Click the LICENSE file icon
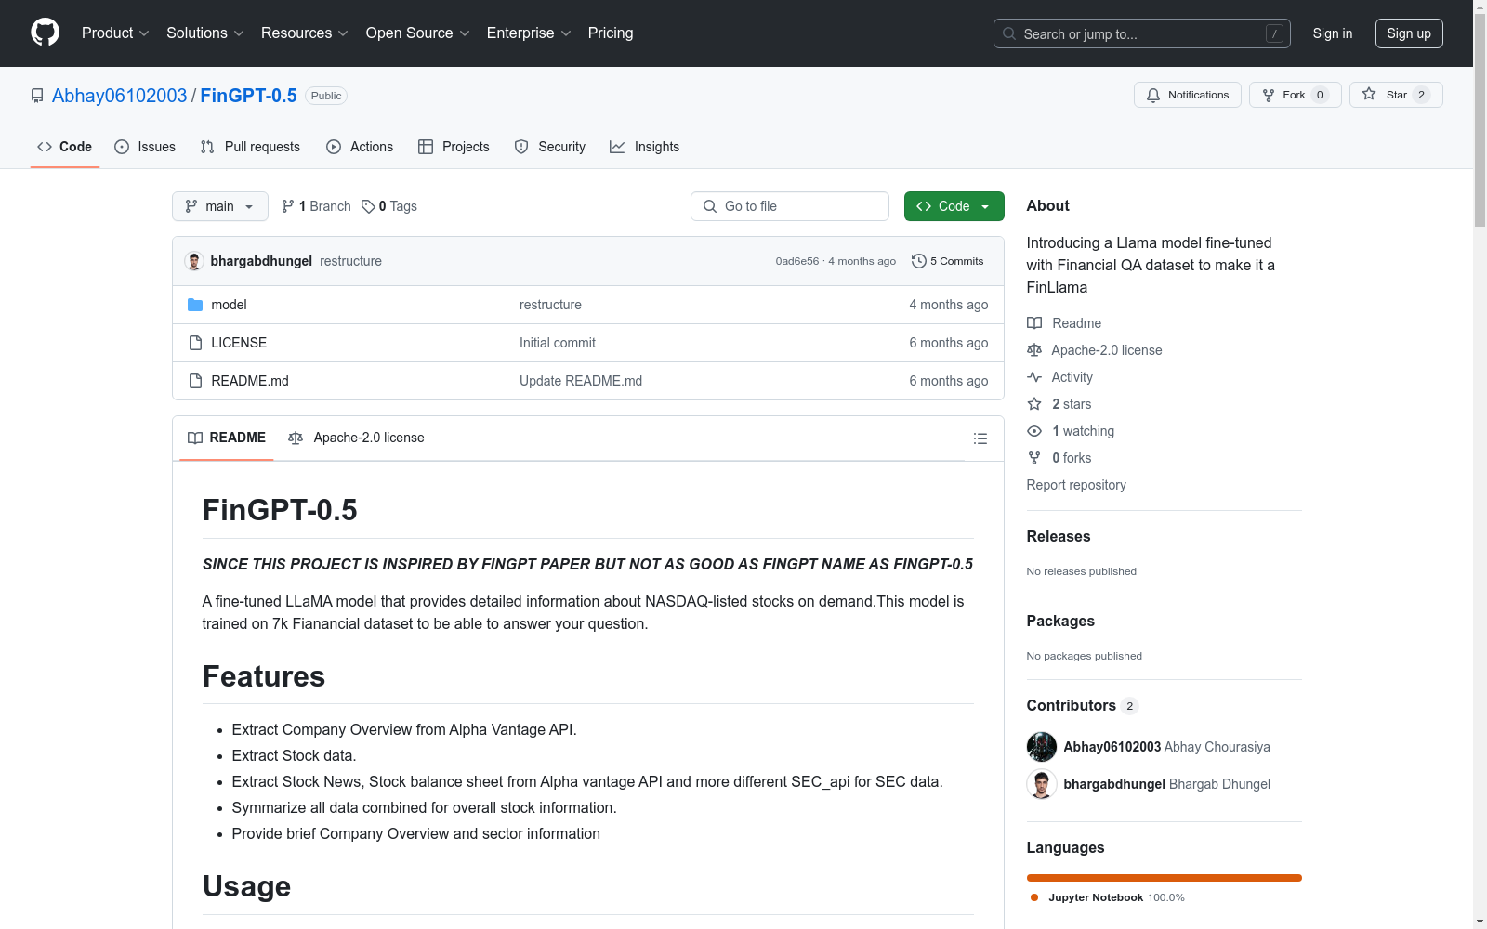Screen dimensions: 1487x929 195,343
